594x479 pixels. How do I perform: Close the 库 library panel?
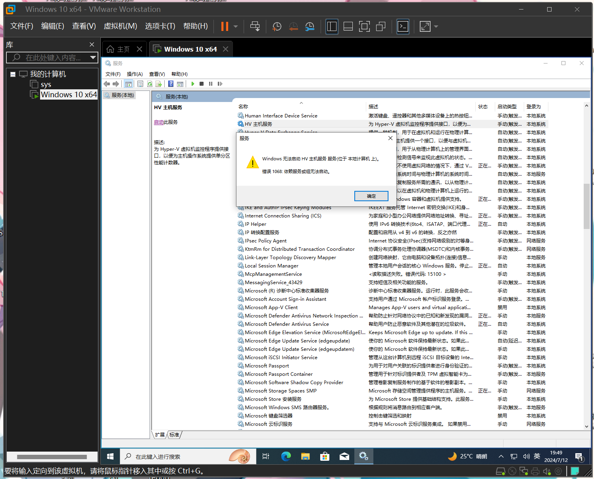[x=92, y=44]
